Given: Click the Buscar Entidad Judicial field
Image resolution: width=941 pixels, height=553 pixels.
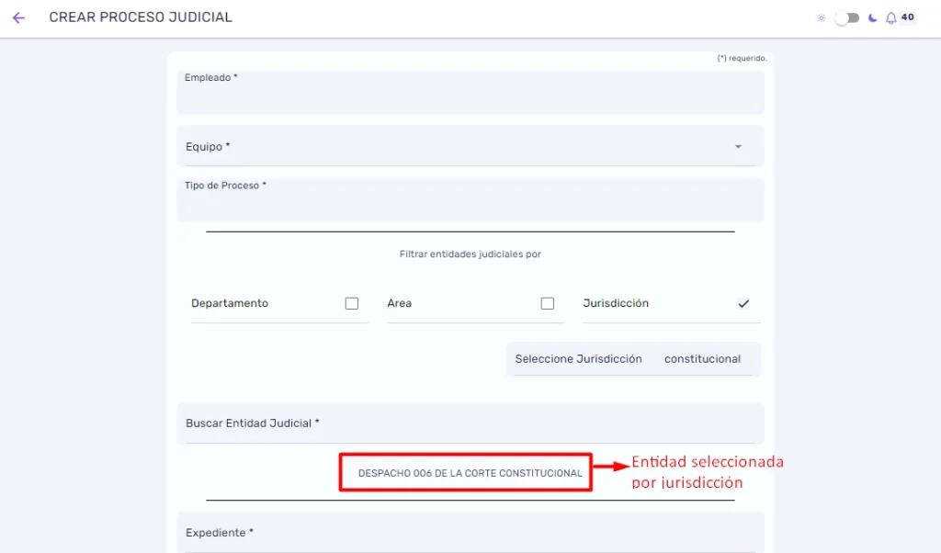Looking at the screenshot, I should (x=470, y=423).
